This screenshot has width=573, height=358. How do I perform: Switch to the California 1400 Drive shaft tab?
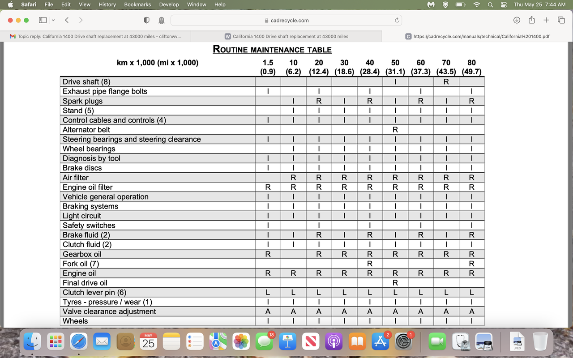pos(286,36)
